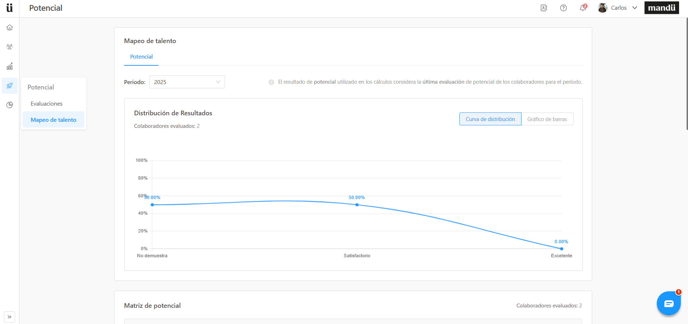Click the mandü brand logo
This screenshot has width=688, height=324.
click(661, 8)
